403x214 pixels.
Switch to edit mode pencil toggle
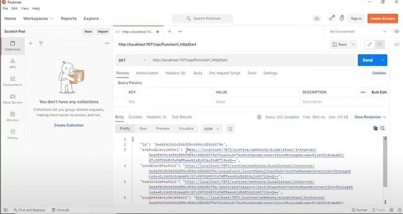coord(369,44)
